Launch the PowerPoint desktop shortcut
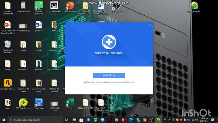 70,7
